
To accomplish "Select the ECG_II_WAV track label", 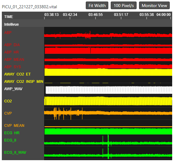I will [x=15, y=153].
